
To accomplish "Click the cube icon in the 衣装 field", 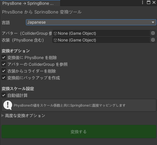I will coord(55,40).
